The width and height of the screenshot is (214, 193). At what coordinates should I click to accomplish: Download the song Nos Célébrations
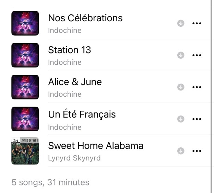click(x=181, y=23)
